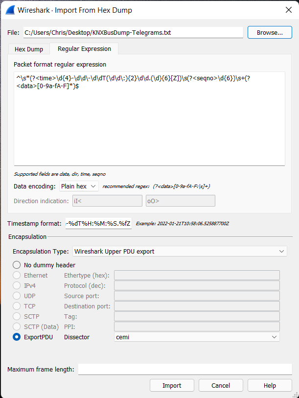Open the Data encoding Plain hex dropdown
The width and height of the screenshot is (299, 398).
tap(79, 187)
